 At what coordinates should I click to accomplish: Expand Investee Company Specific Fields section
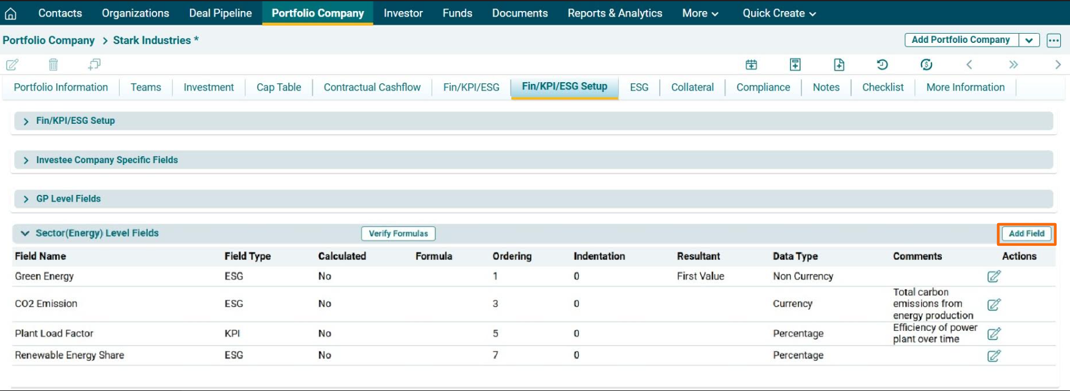click(x=26, y=161)
